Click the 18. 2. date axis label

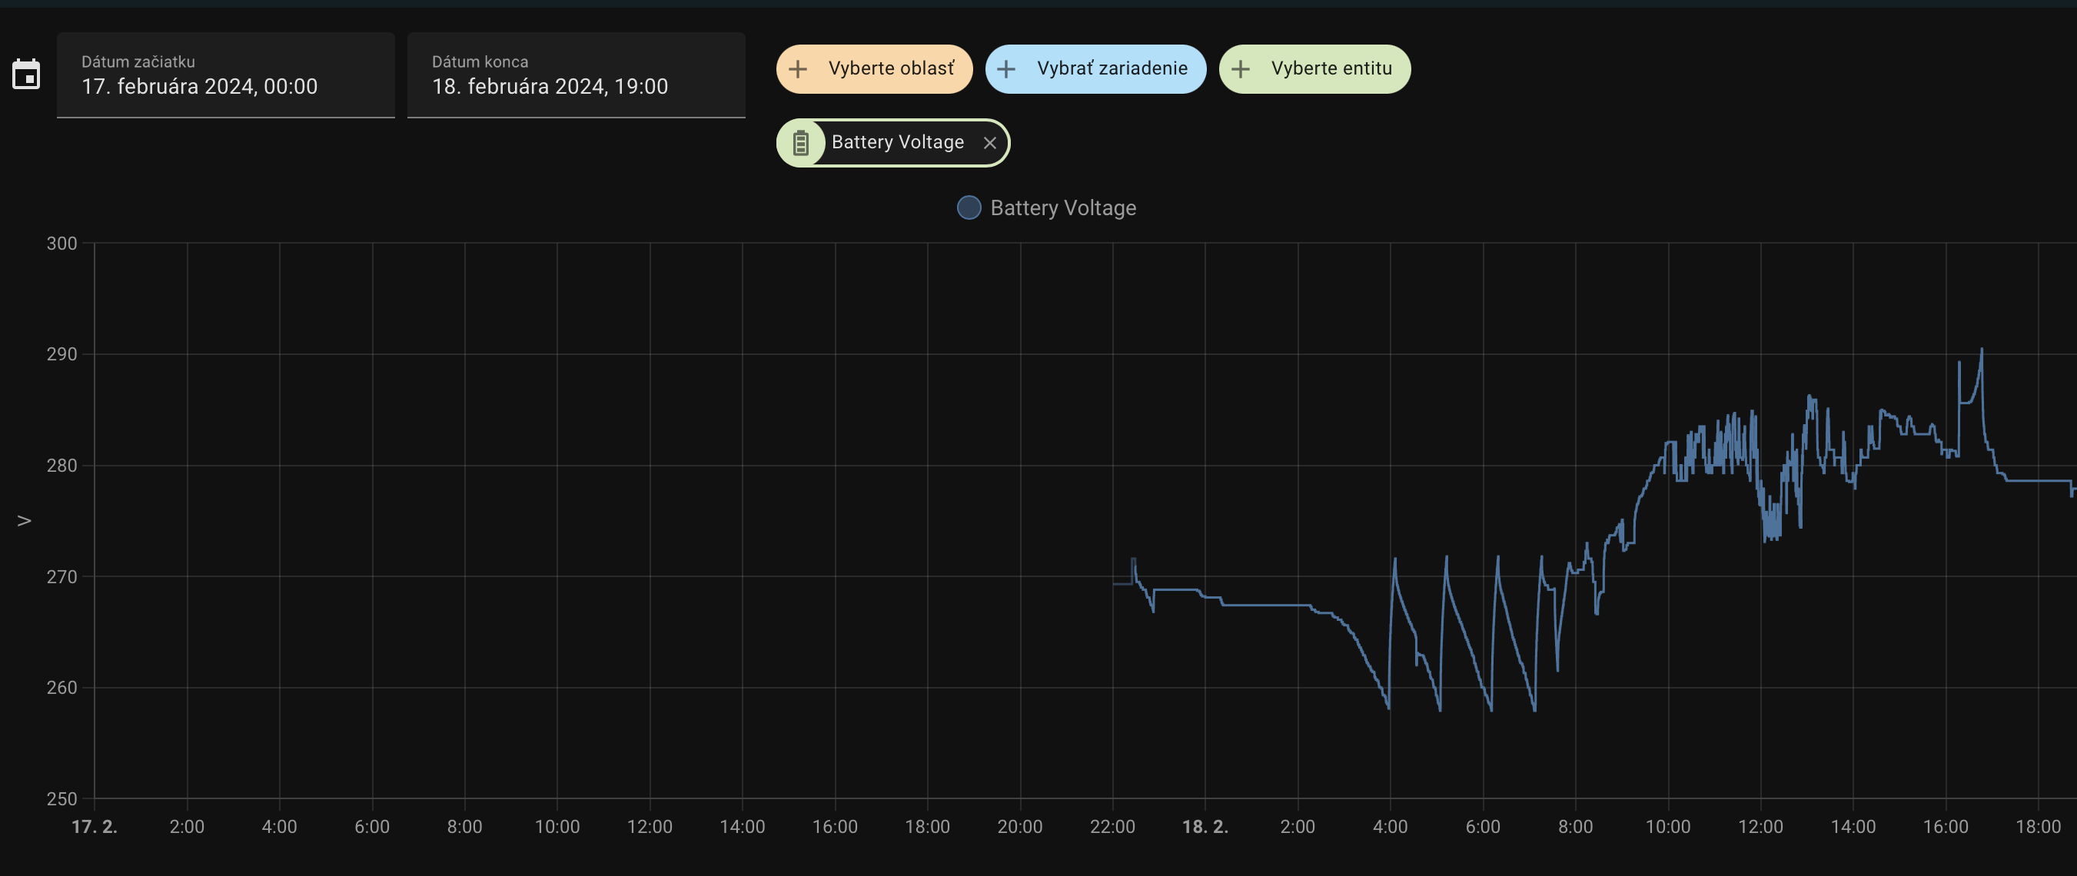coord(1205,827)
